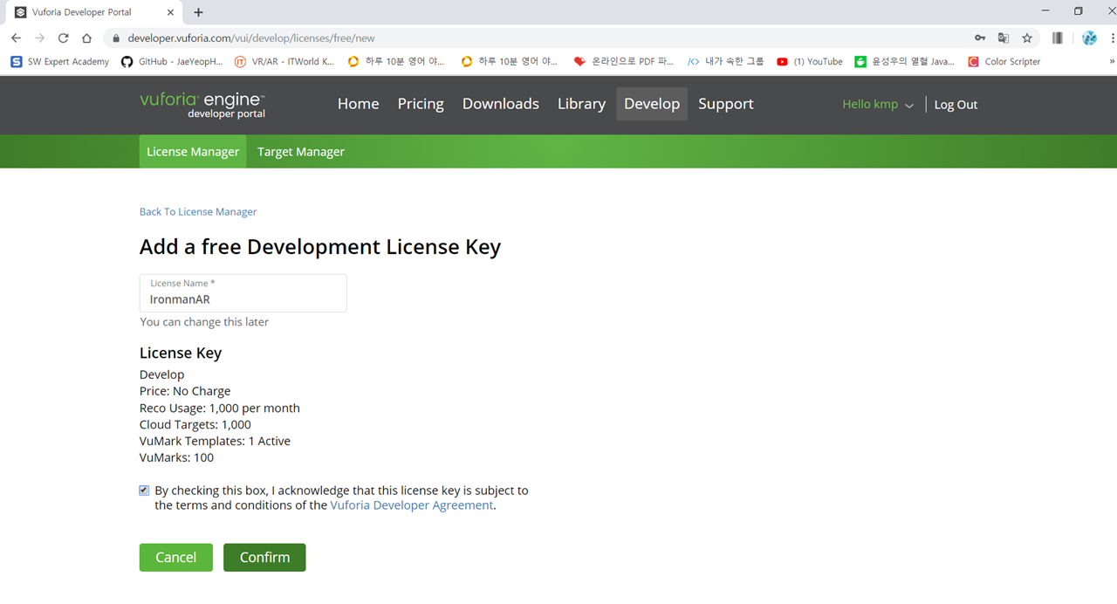This screenshot has height=604, width=1117.
Task: Go to Home in the navigation bar
Action: coord(359,104)
